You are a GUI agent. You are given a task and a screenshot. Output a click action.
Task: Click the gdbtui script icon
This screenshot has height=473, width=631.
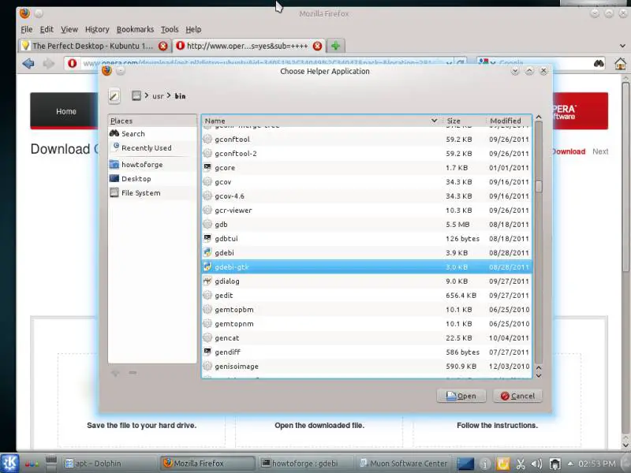click(x=207, y=238)
